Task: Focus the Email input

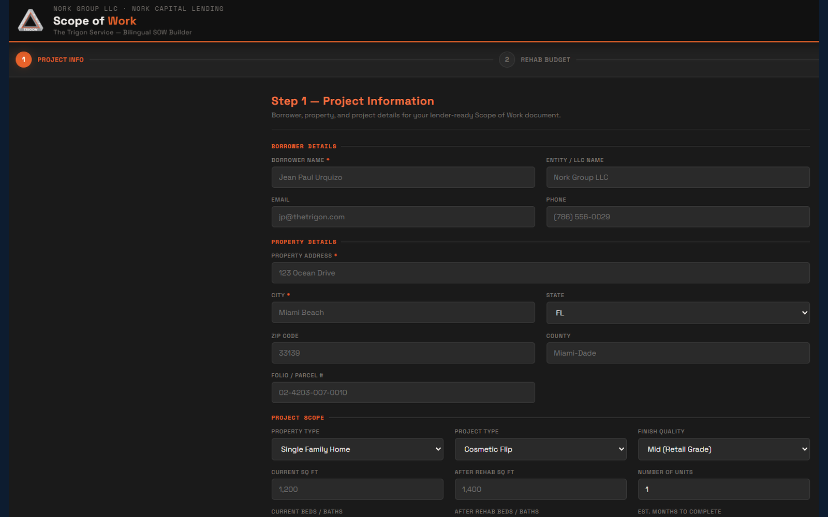Action: (x=403, y=217)
